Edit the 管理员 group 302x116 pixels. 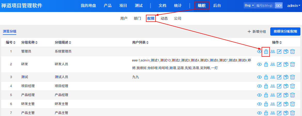[279, 51]
